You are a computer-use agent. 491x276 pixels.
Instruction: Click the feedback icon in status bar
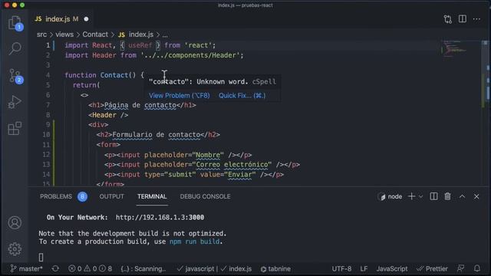click(x=460, y=268)
